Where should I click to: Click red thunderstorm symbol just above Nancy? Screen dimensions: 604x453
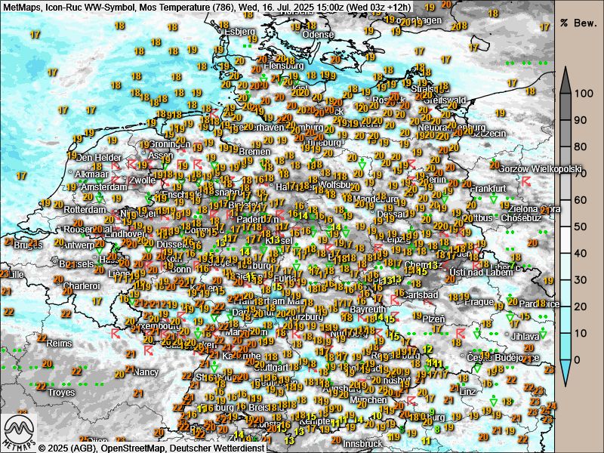coord(148,352)
